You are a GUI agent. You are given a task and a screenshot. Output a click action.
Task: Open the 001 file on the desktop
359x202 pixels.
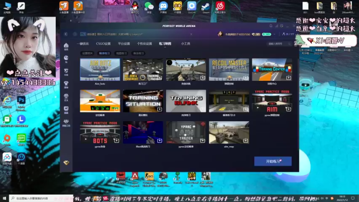click(x=305, y=8)
